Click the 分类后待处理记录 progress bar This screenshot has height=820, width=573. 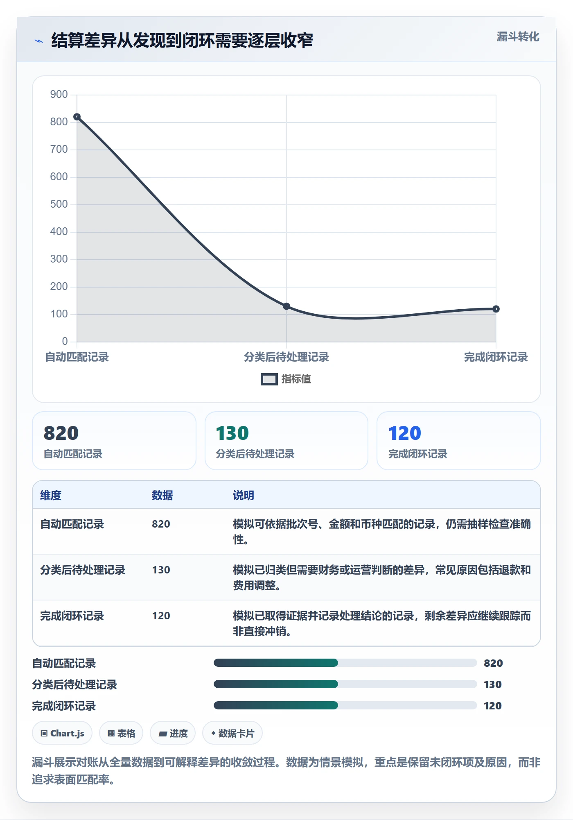345,684
